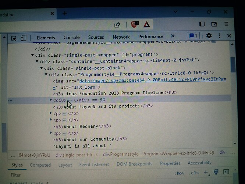Show more DevTools tabs chevron
The image size is (245, 184).
coord(173,36)
